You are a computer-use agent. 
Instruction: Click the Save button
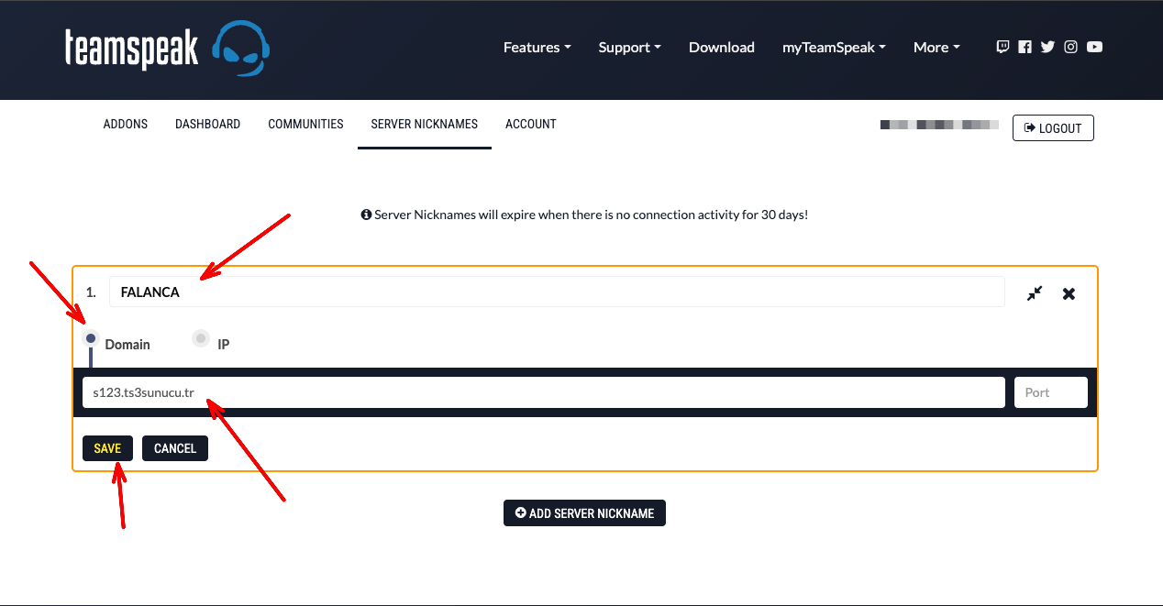coord(107,448)
